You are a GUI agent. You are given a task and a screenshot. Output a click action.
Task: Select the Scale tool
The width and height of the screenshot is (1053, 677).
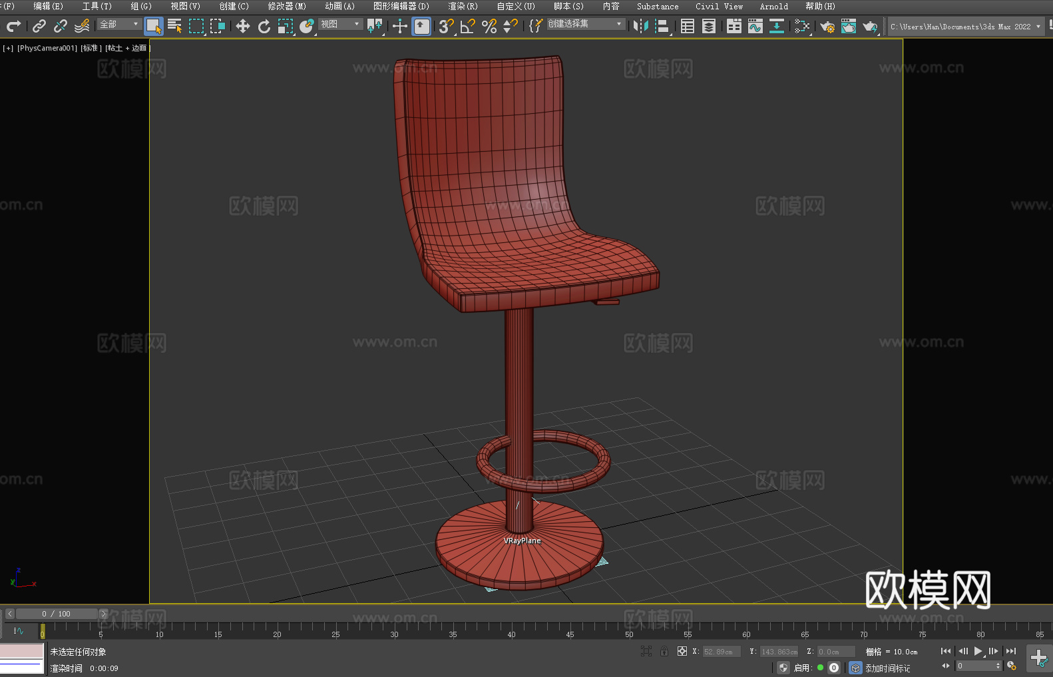click(286, 26)
